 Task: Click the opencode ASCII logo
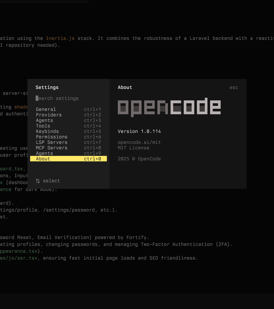click(x=169, y=107)
